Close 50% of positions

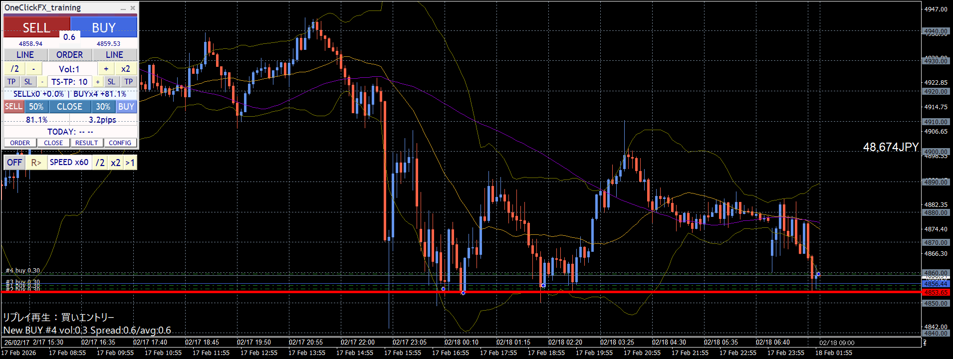coord(36,107)
